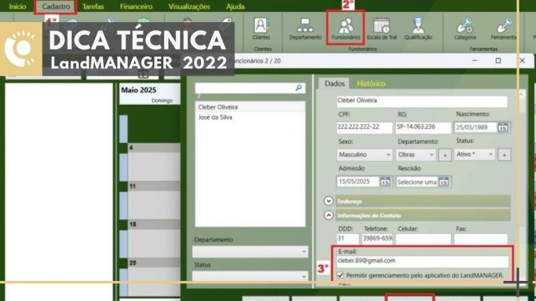
Task: Add a new status with plus button
Action: (x=505, y=155)
